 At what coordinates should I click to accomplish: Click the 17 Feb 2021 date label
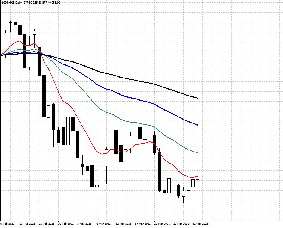pyautogui.click(x=27, y=224)
